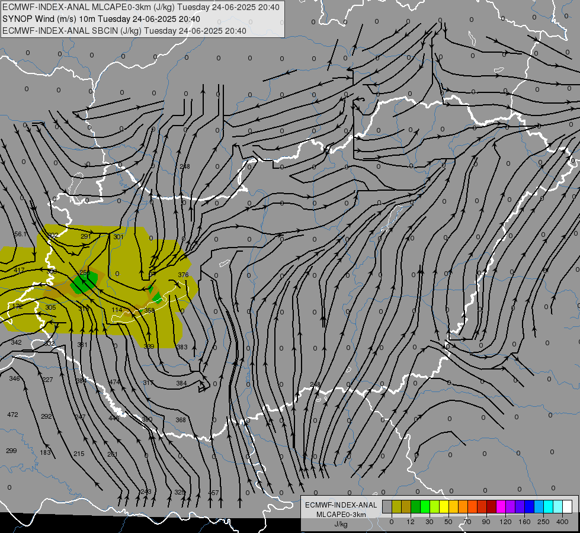580x533 pixels.
Task: Click the legend unit J/kg
Action: [341, 524]
